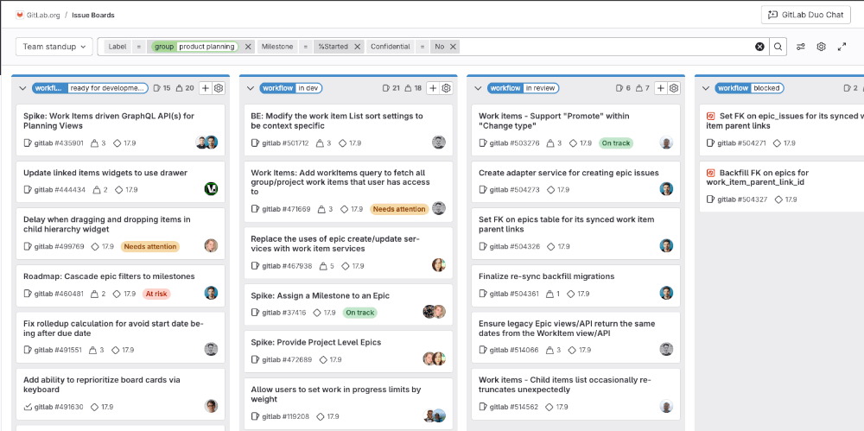
Task: Click the search magnifier icon
Action: [778, 47]
